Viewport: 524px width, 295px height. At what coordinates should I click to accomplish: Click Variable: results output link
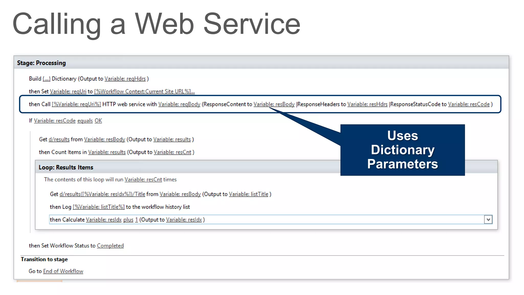[172, 139]
